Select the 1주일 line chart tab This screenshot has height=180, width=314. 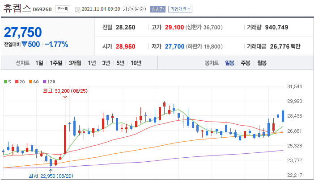[x=56, y=63]
